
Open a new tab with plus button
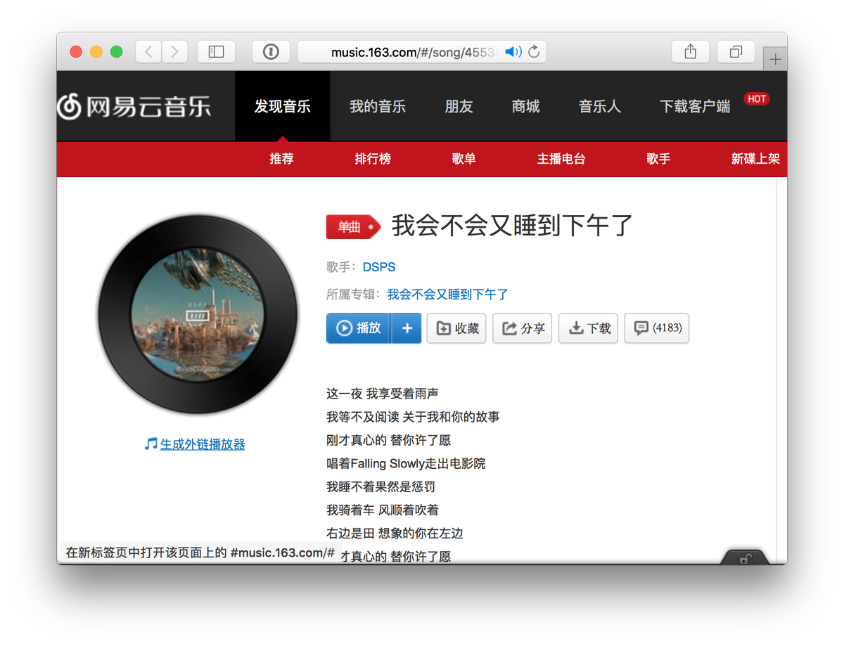(775, 60)
